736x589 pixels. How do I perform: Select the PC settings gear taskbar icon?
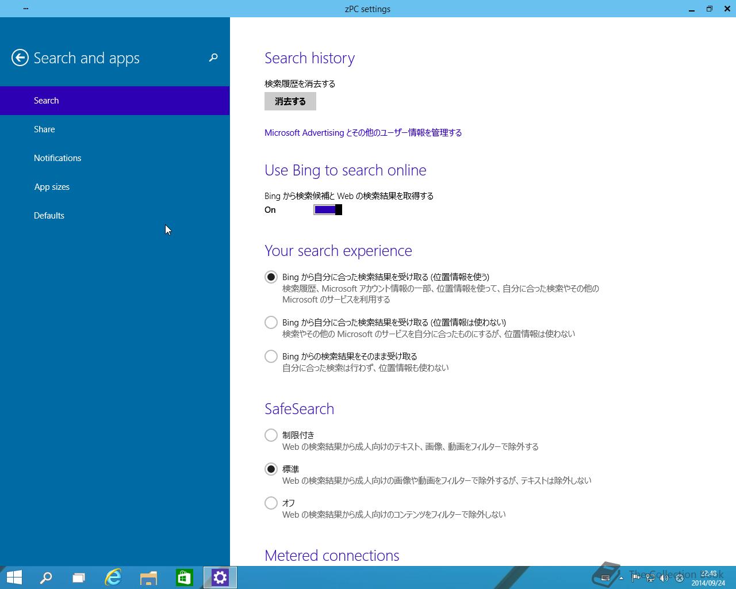pyautogui.click(x=220, y=577)
